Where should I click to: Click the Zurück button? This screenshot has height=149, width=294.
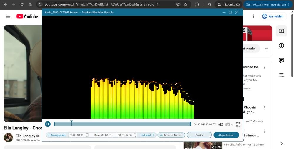(199, 135)
